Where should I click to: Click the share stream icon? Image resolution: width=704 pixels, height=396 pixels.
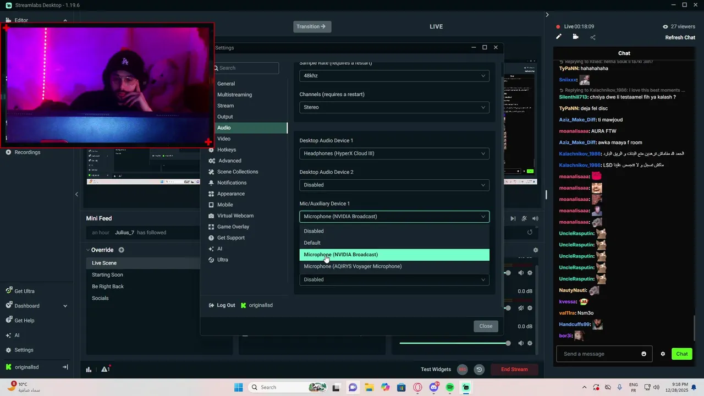click(592, 37)
